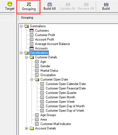Collapse the Classifications tree node
The image size is (118, 135).
point(21,53)
